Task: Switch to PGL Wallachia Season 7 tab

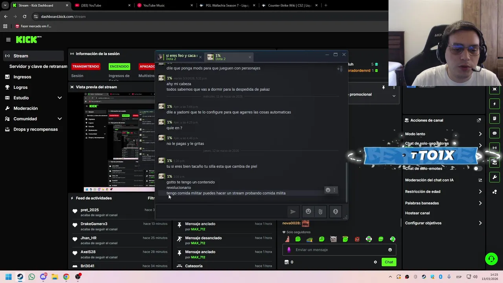Action: pos(227,6)
